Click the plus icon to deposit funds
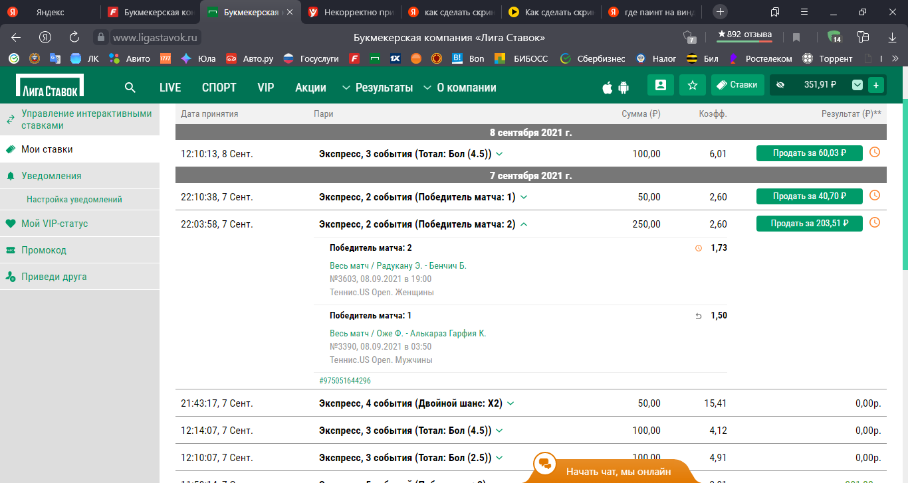 (876, 85)
